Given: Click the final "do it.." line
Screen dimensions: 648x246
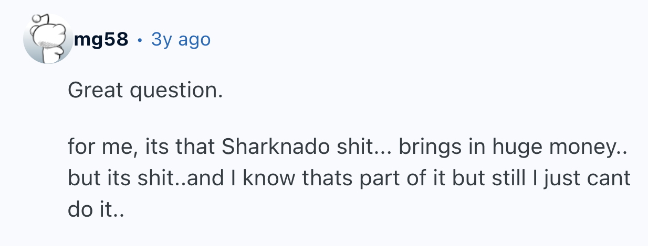Looking at the screenshot, I should click(97, 209).
